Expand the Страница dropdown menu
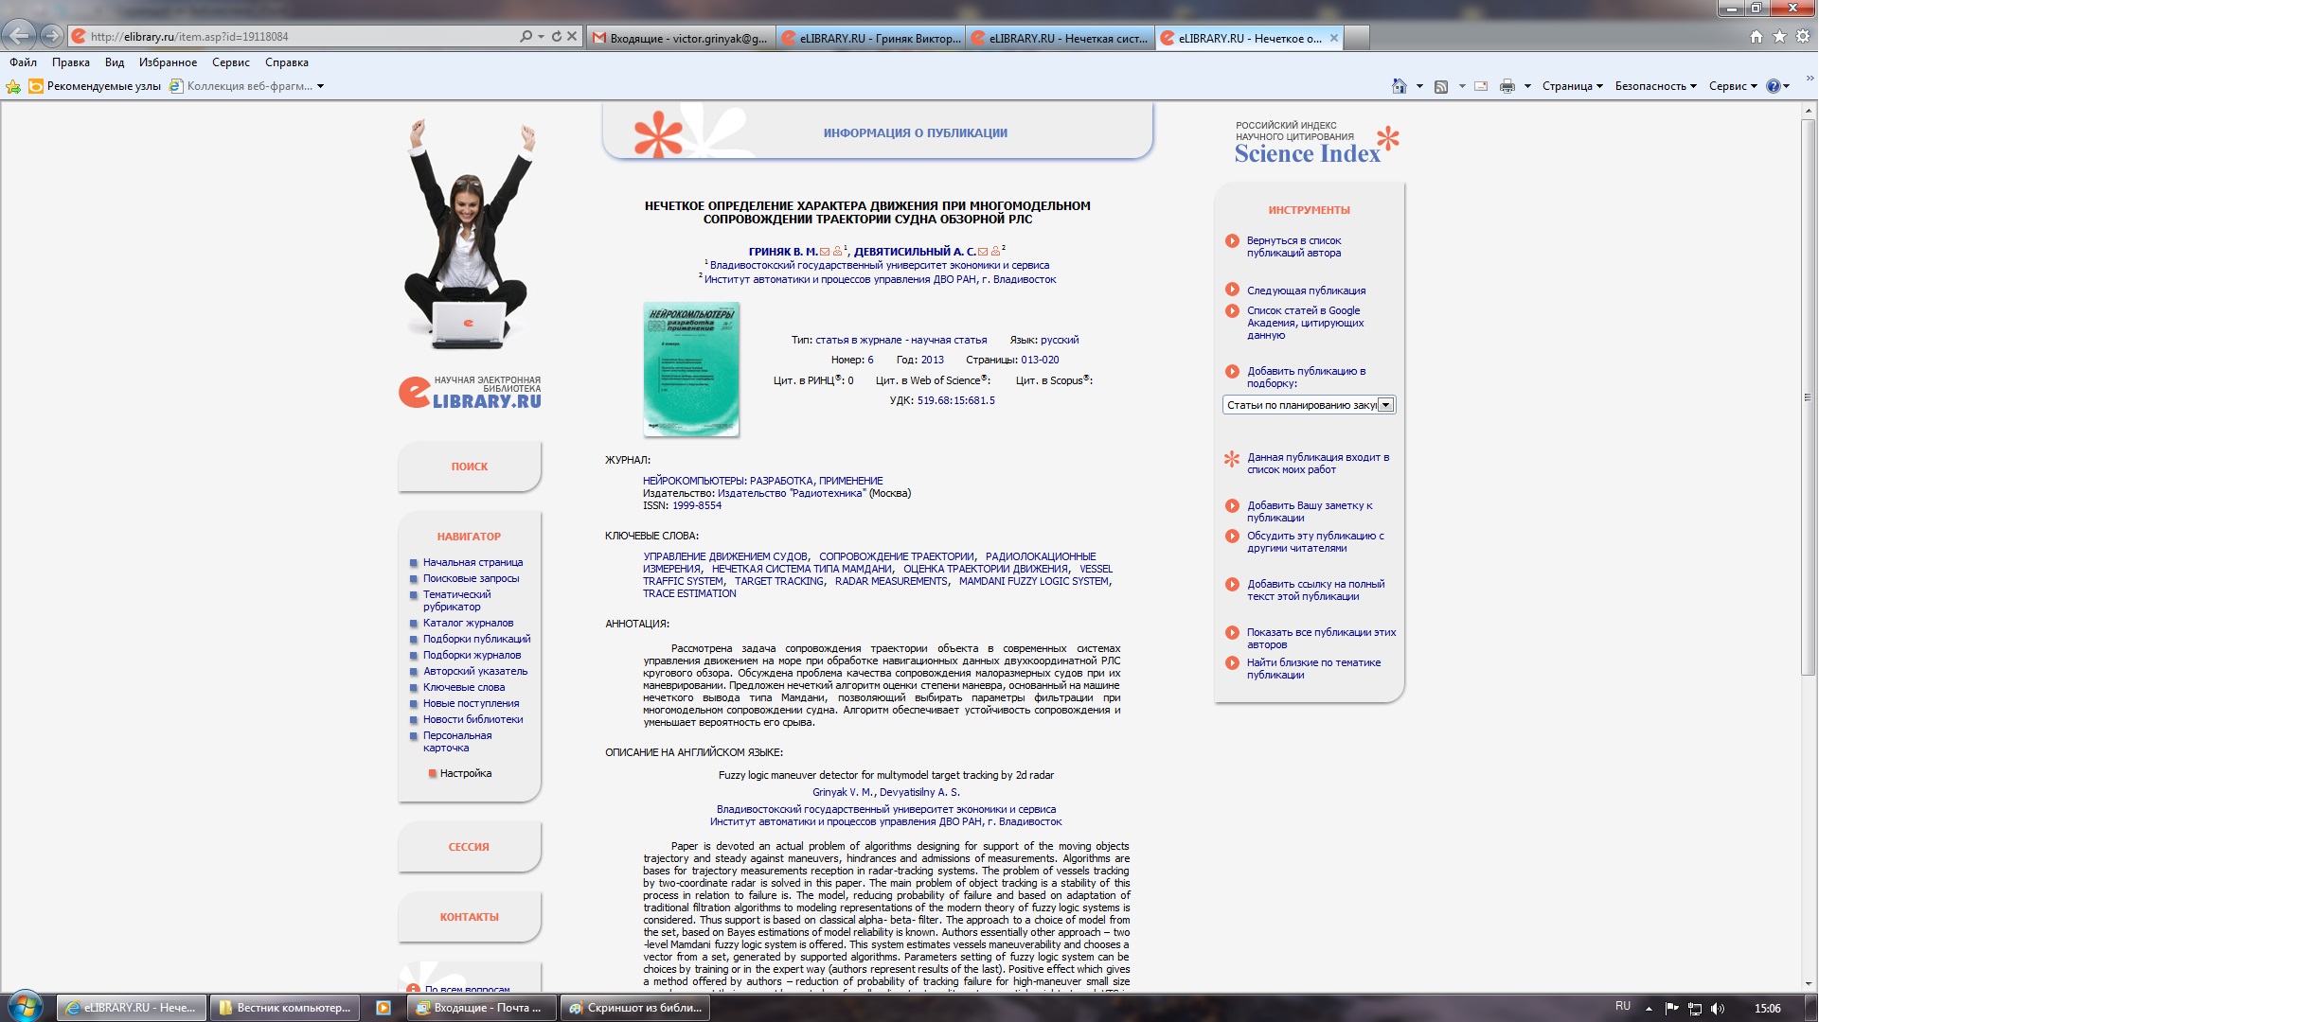The image size is (2318, 1022). coord(1572,86)
